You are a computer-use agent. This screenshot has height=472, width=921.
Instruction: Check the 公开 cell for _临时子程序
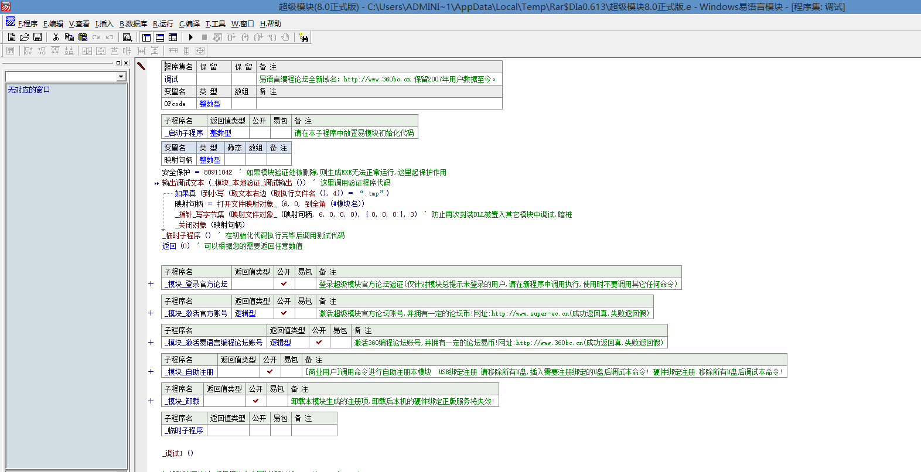coord(260,430)
